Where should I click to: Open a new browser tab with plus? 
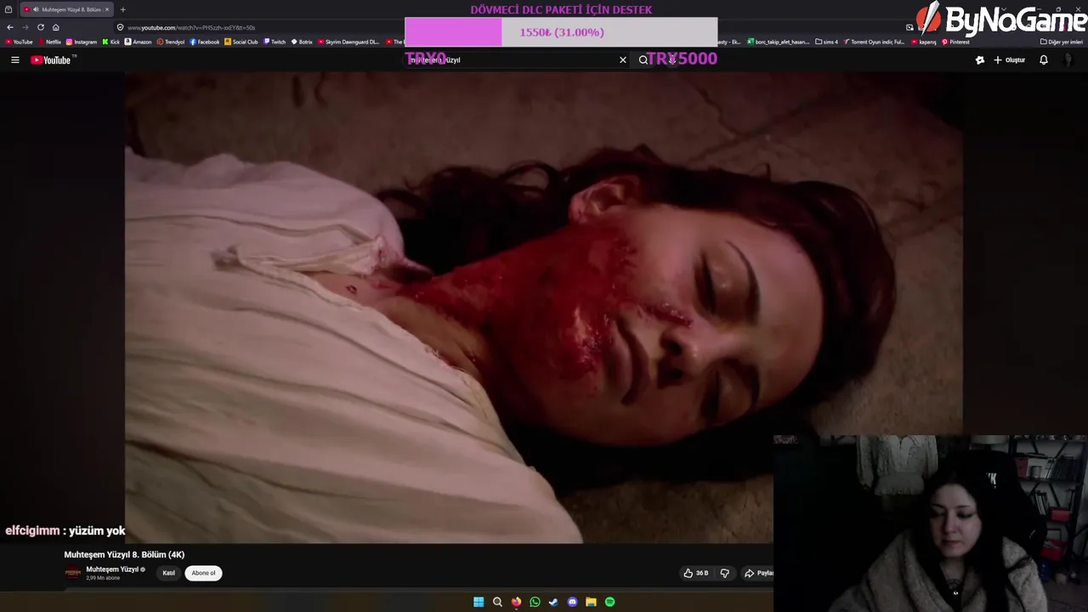(122, 9)
